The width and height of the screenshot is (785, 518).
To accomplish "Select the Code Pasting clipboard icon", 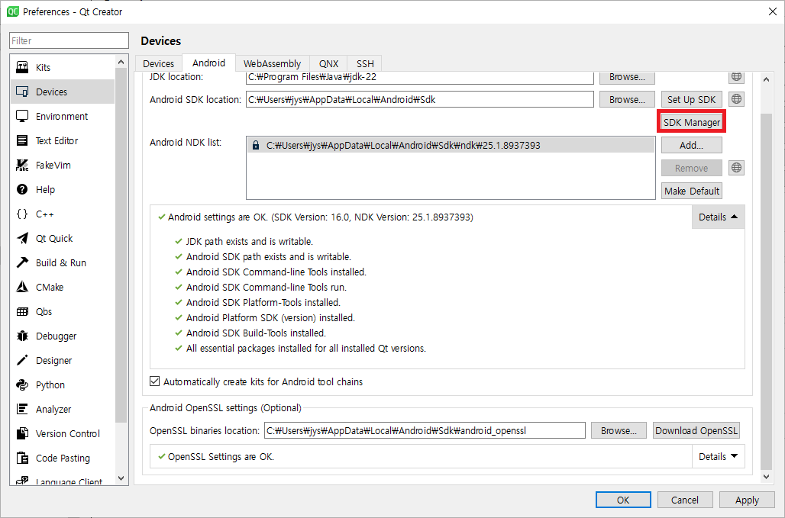I will pos(22,458).
